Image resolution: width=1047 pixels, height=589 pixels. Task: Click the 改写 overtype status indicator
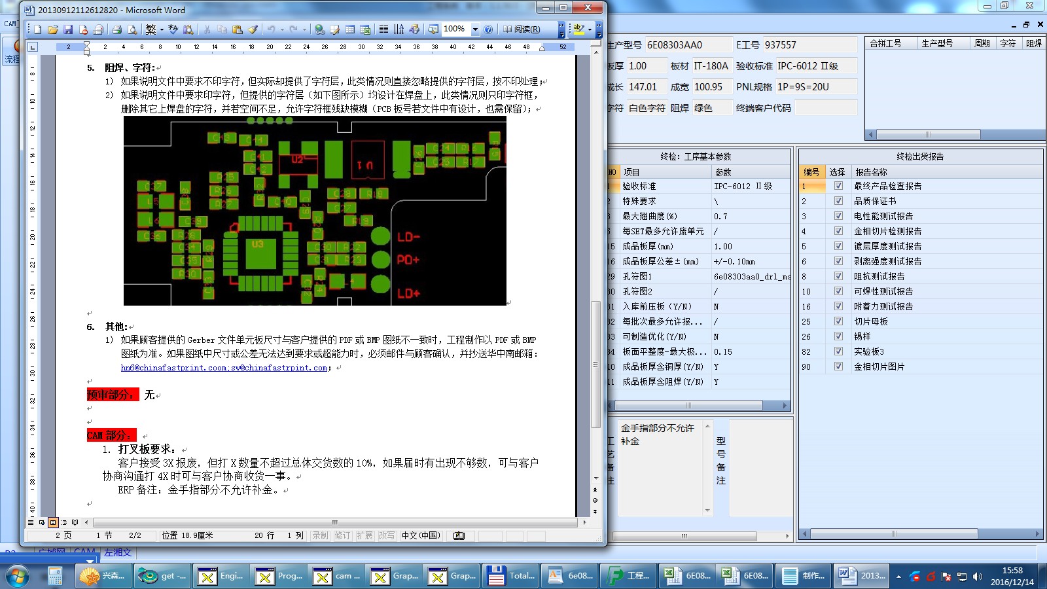click(x=387, y=535)
